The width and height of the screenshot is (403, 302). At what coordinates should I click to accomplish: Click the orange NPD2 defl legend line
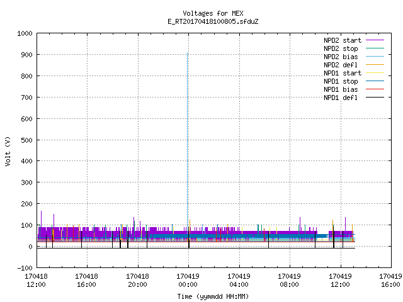tap(375, 65)
